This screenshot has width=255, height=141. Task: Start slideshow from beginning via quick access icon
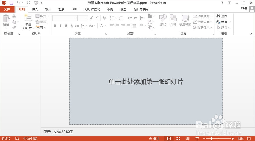[x=36, y=3]
